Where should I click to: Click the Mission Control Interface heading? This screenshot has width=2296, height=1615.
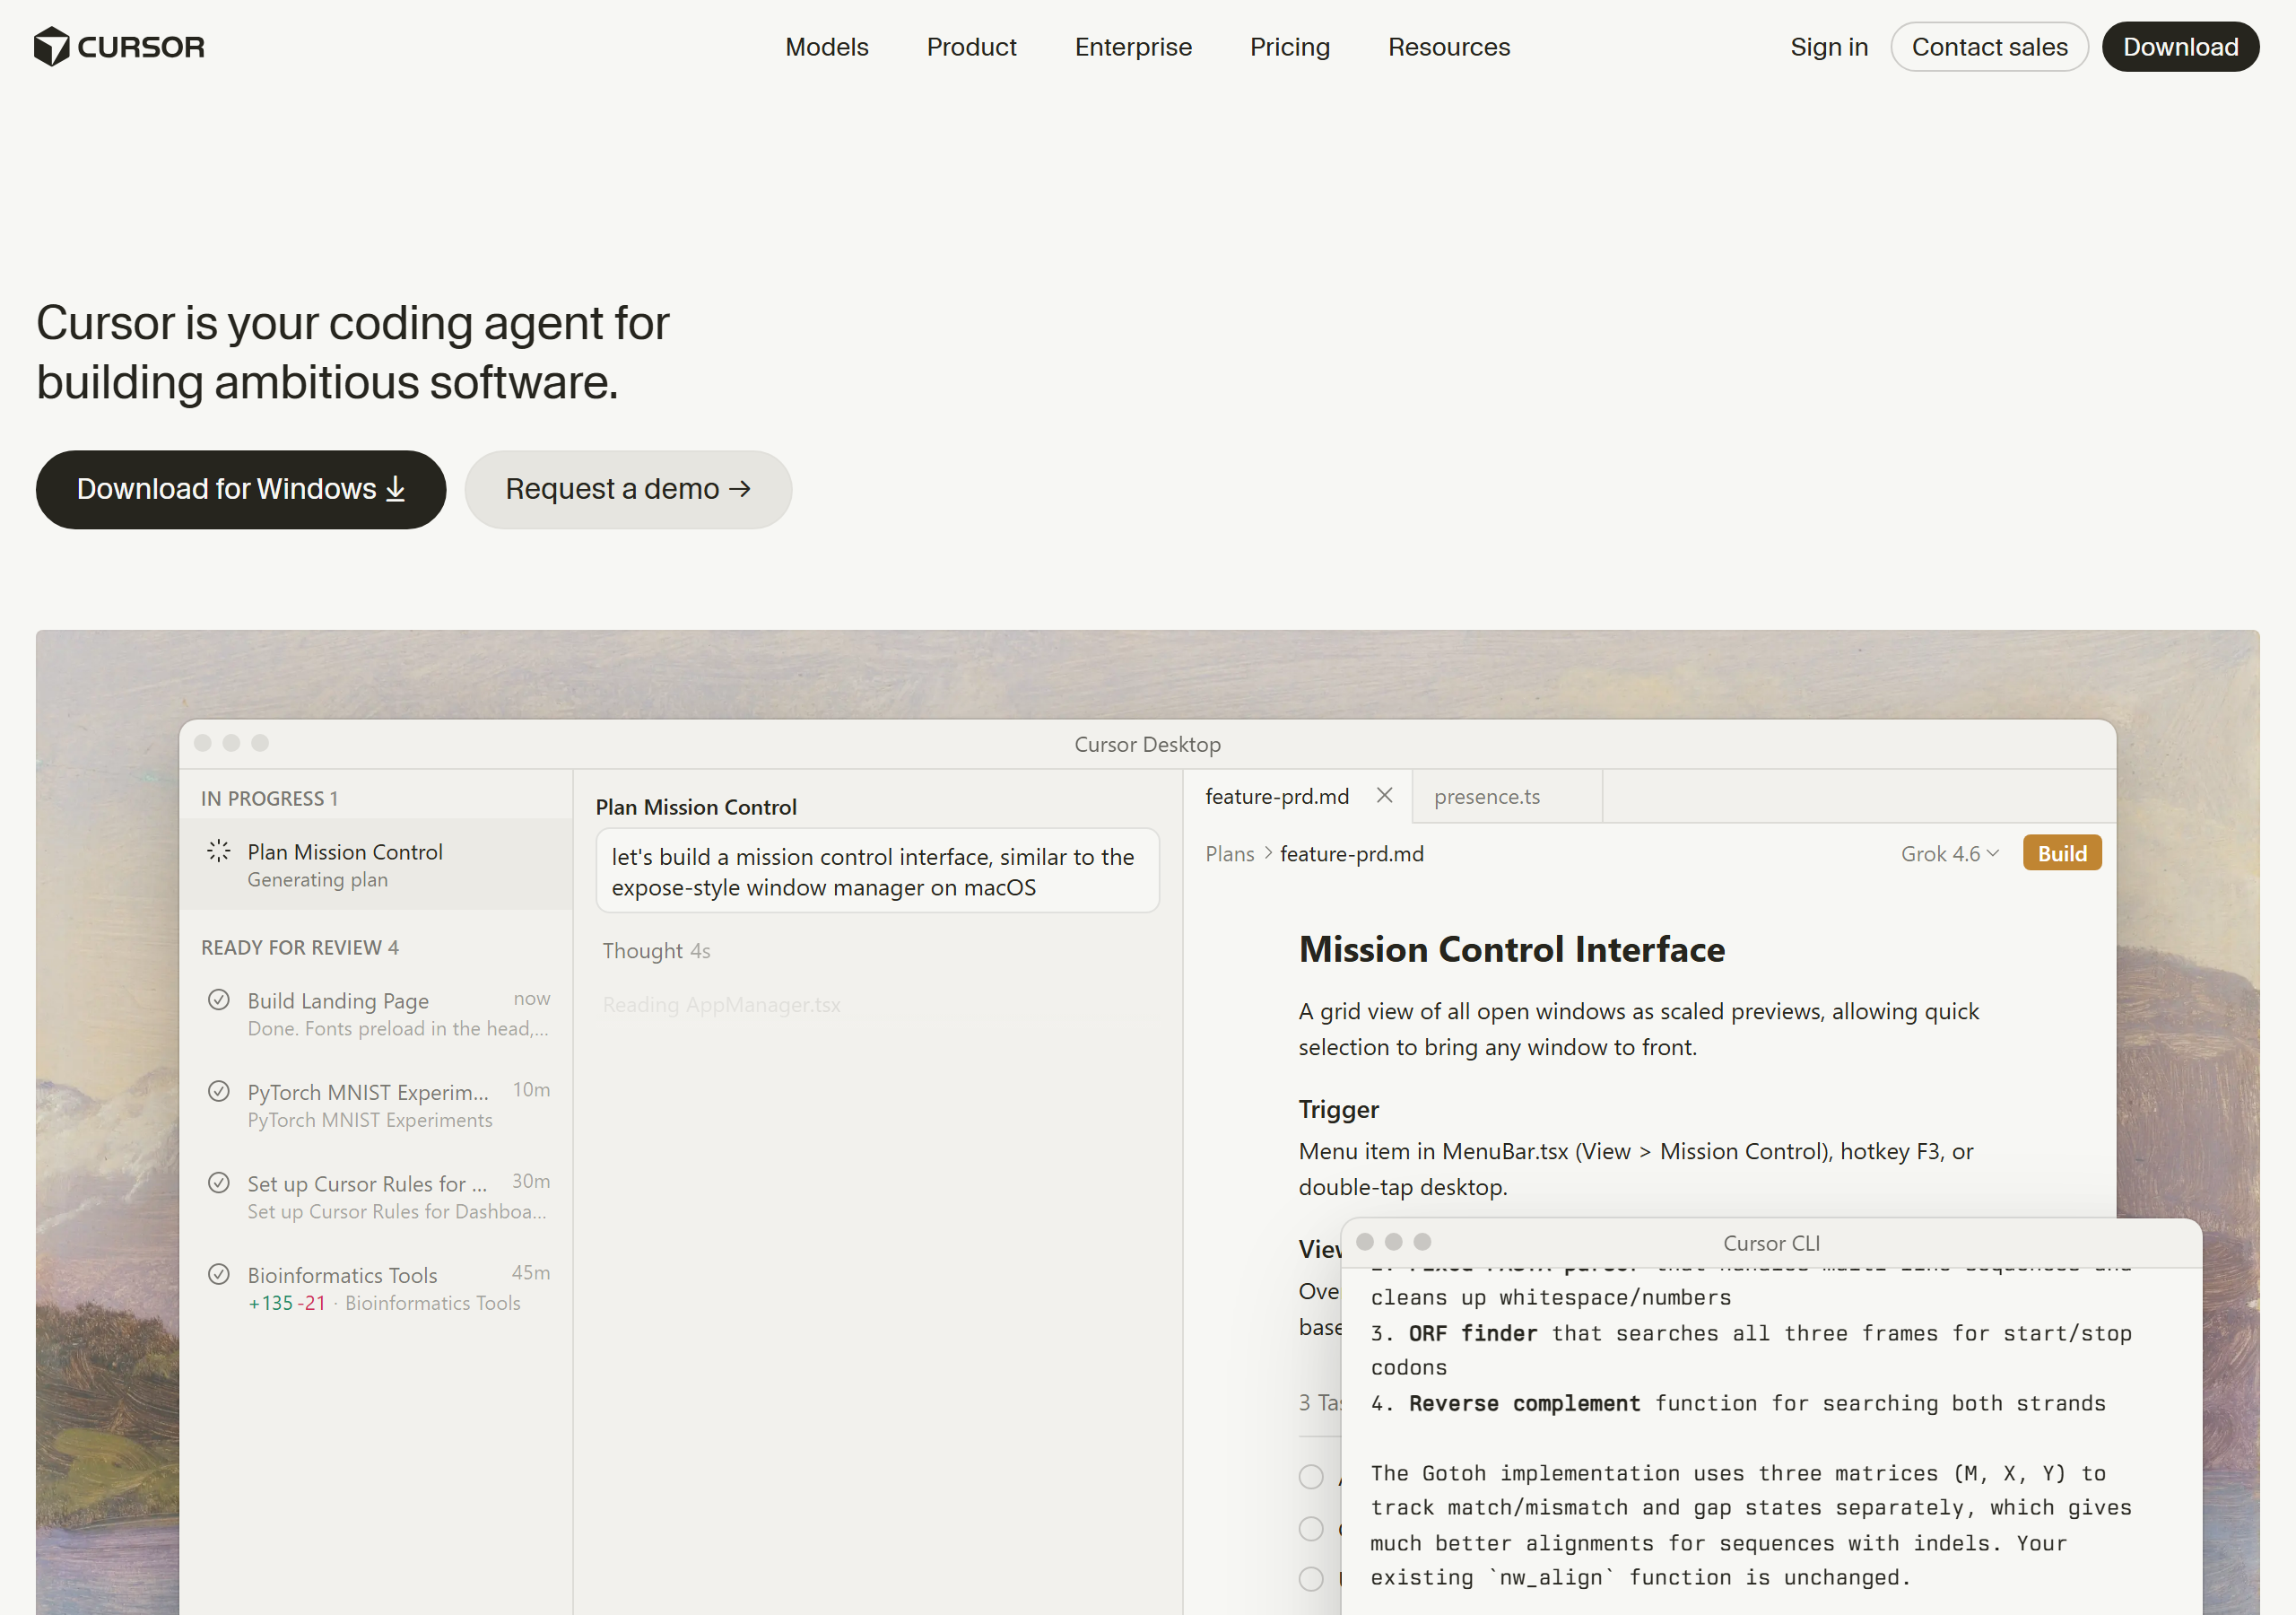tap(1511, 949)
